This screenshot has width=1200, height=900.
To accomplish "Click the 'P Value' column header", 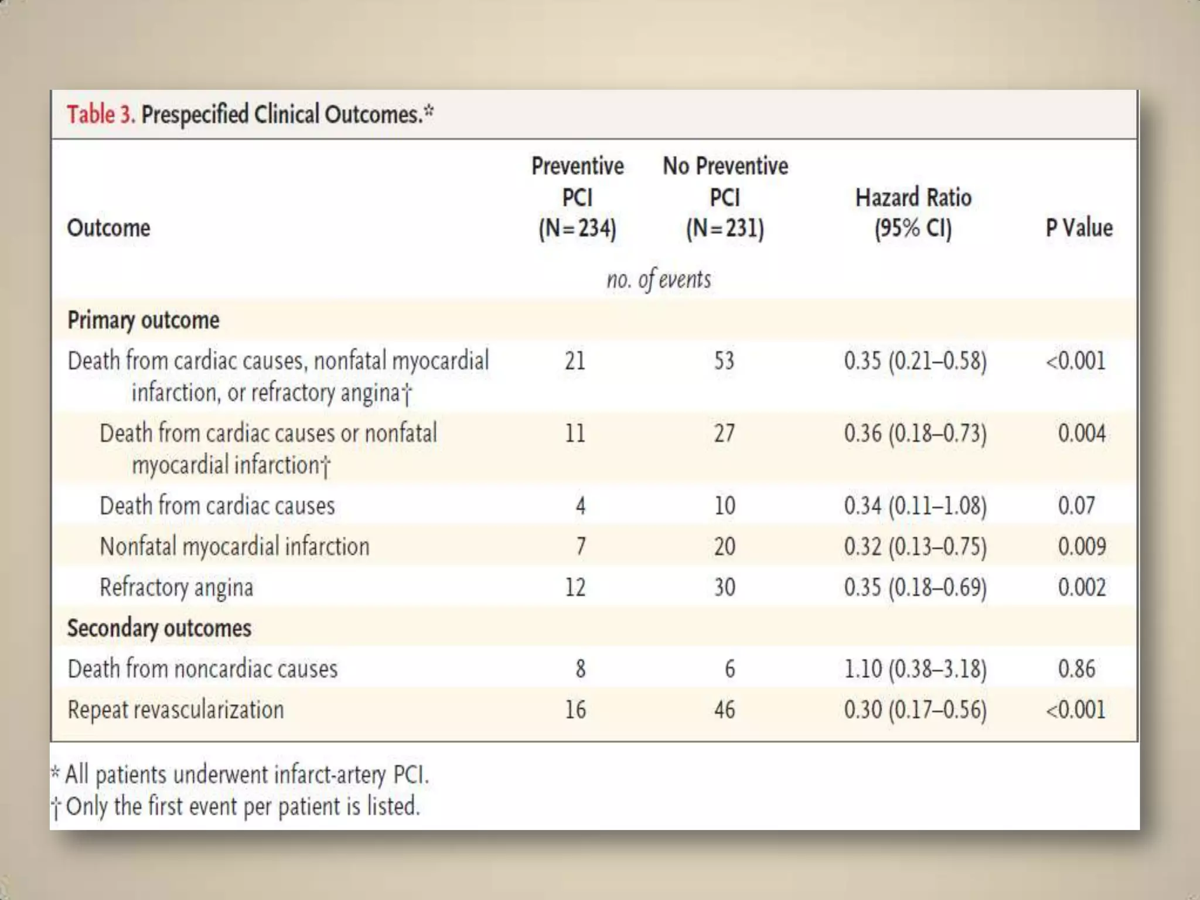I will pos(1079,228).
